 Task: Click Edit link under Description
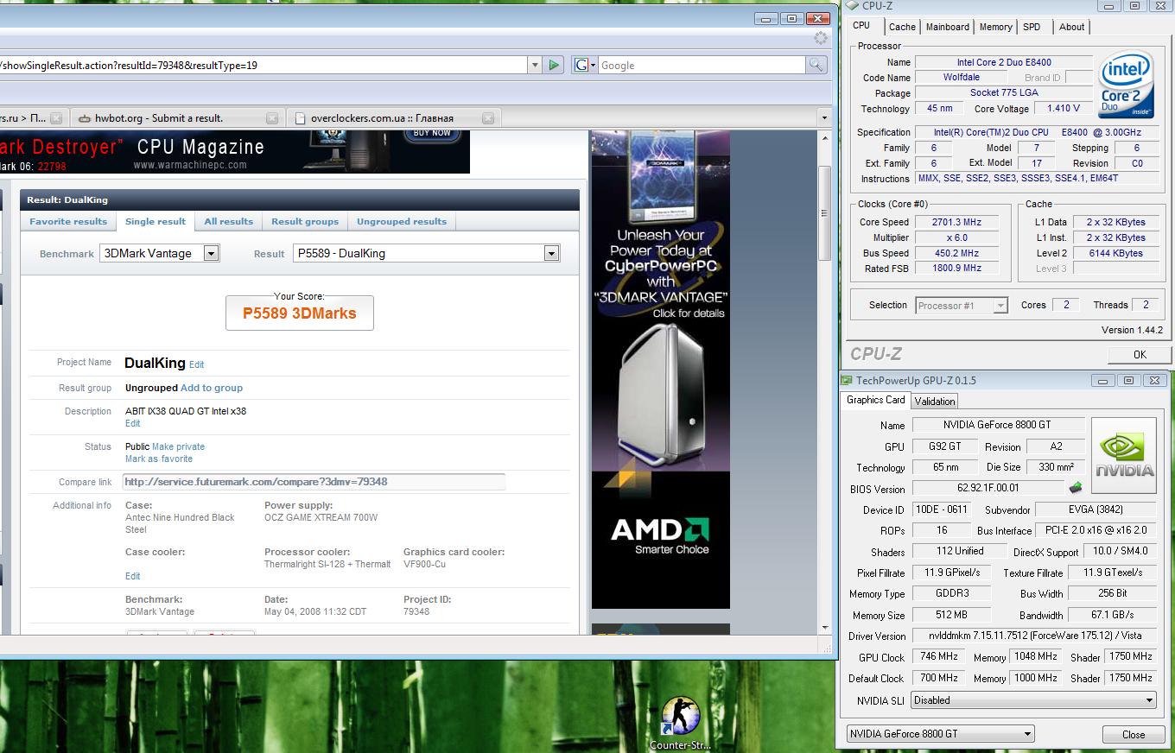132,423
